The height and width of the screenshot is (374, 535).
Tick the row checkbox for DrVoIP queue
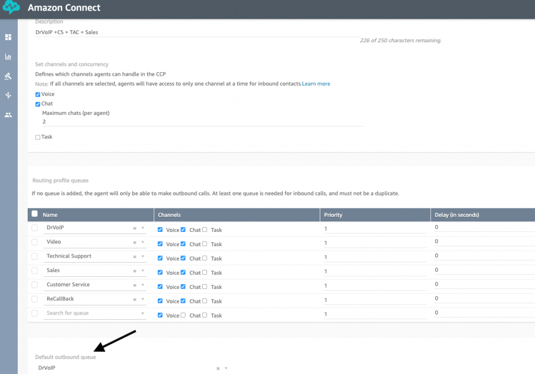point(34,228)
